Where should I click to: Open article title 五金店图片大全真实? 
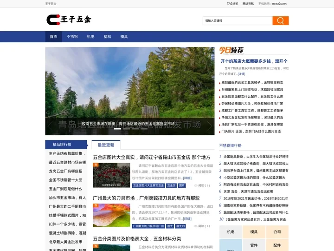coord(151,158)
